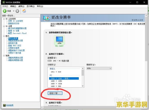Open 调整桌面尺寸和位置 task
The height and width of the screenshot is (110, 149).
[16, 50]
